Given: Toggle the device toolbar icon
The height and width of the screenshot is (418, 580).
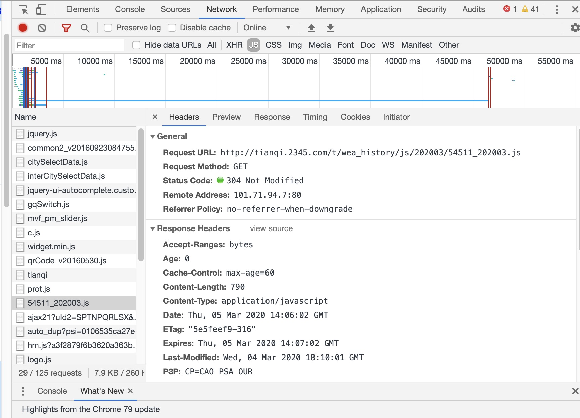Looking at the screenshot, I should point(41,10).
